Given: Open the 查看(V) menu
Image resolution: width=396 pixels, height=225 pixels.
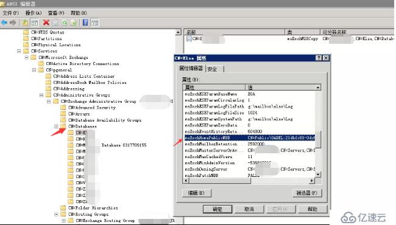Looking at the screenshot, I should [56, 13].
